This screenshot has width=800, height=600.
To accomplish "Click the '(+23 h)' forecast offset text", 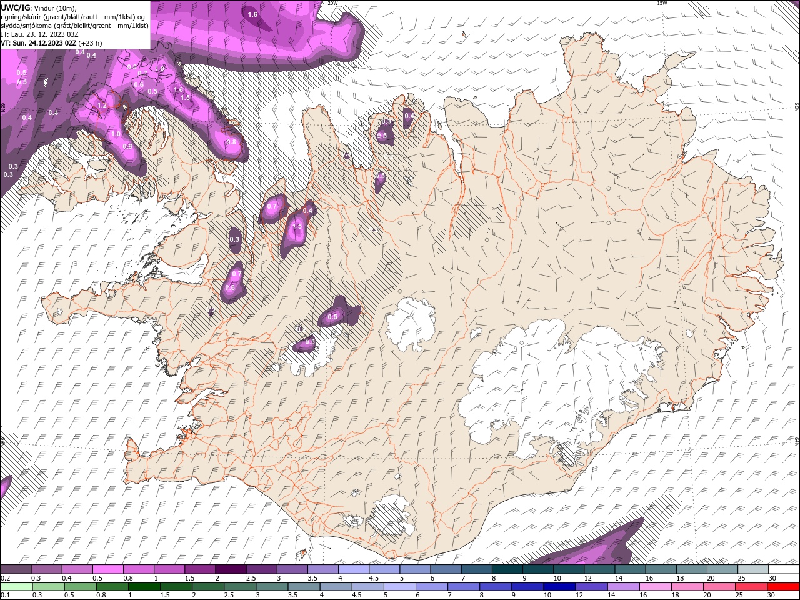I will (x=91, y=43).
